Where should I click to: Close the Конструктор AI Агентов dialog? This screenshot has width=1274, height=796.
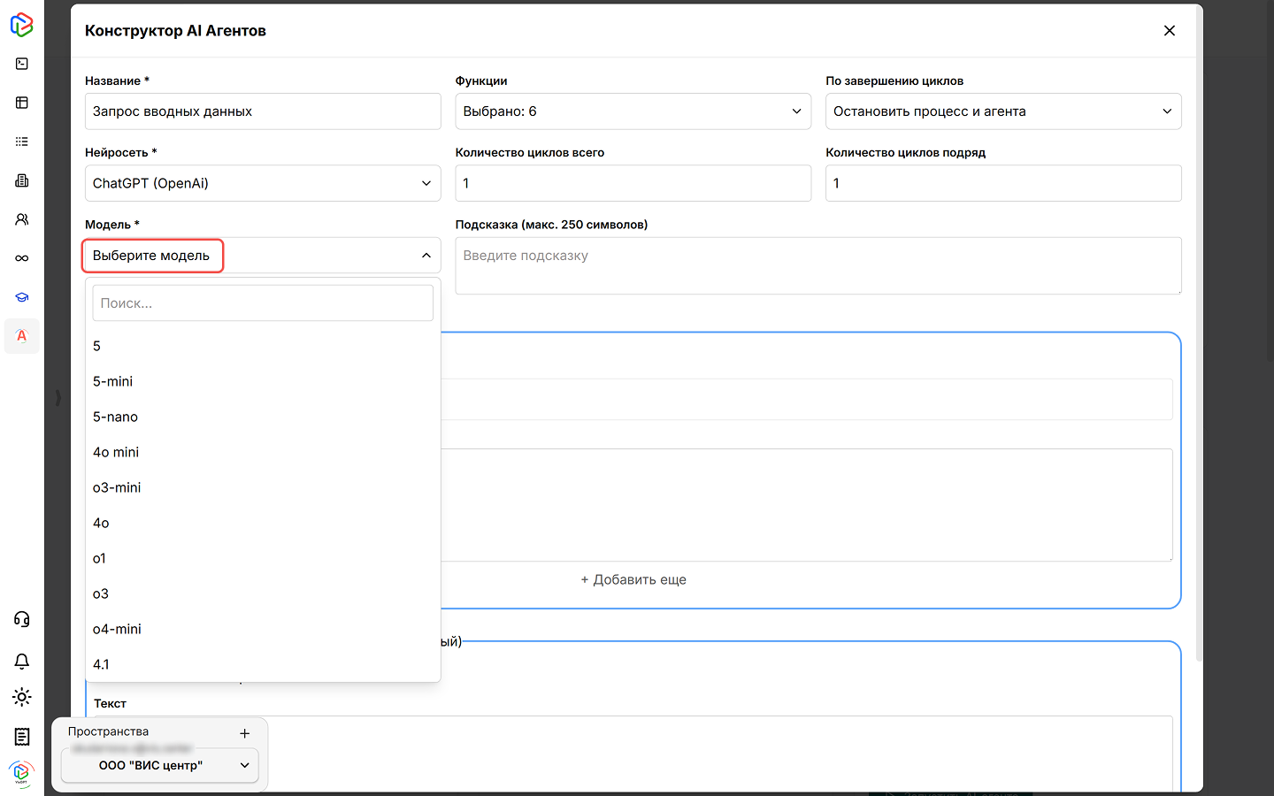(1170, 31)
